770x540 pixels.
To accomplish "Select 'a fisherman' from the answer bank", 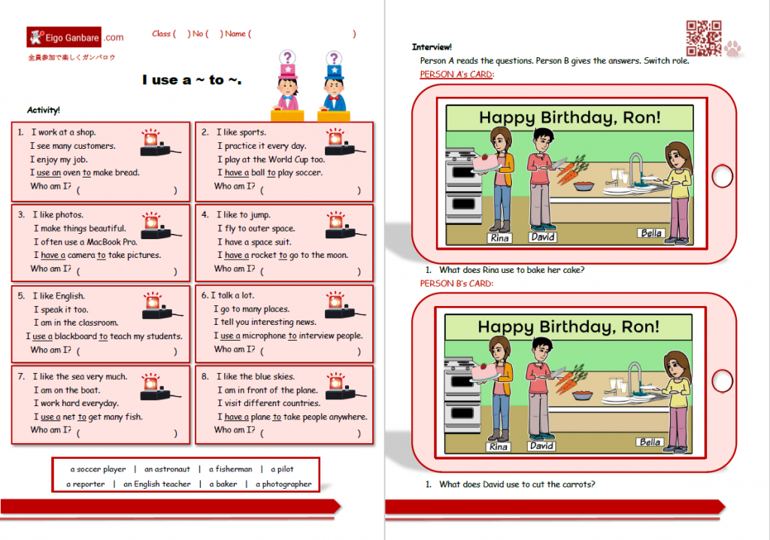I will (x=230, y=469).
